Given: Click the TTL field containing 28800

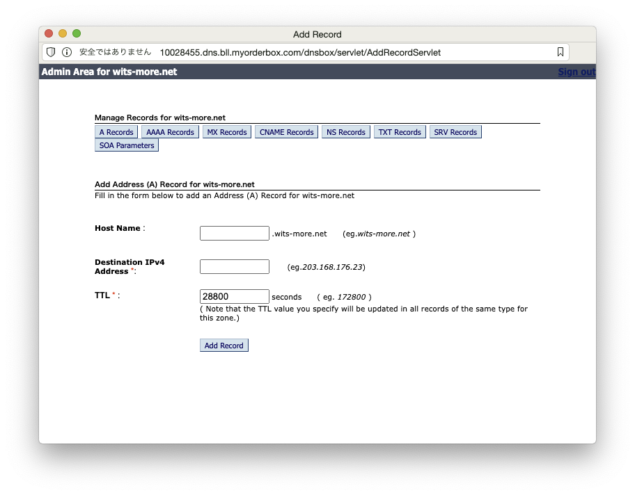Looking at the screenshot, I should (234, 297).
